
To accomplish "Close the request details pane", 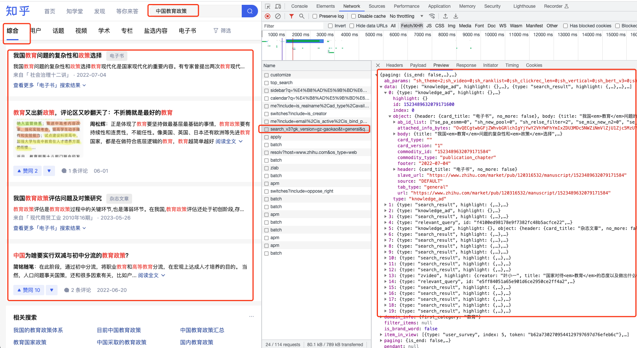I will [378, 65].
